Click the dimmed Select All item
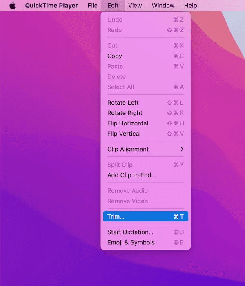The image size is (245, 286). [x=145, y=87]
